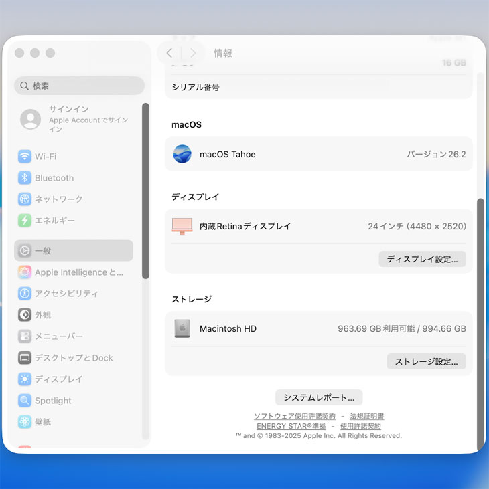This screenshot has height=489, width=489.
Task: Click the ストレージ設定... button
Action: (426, 361)
